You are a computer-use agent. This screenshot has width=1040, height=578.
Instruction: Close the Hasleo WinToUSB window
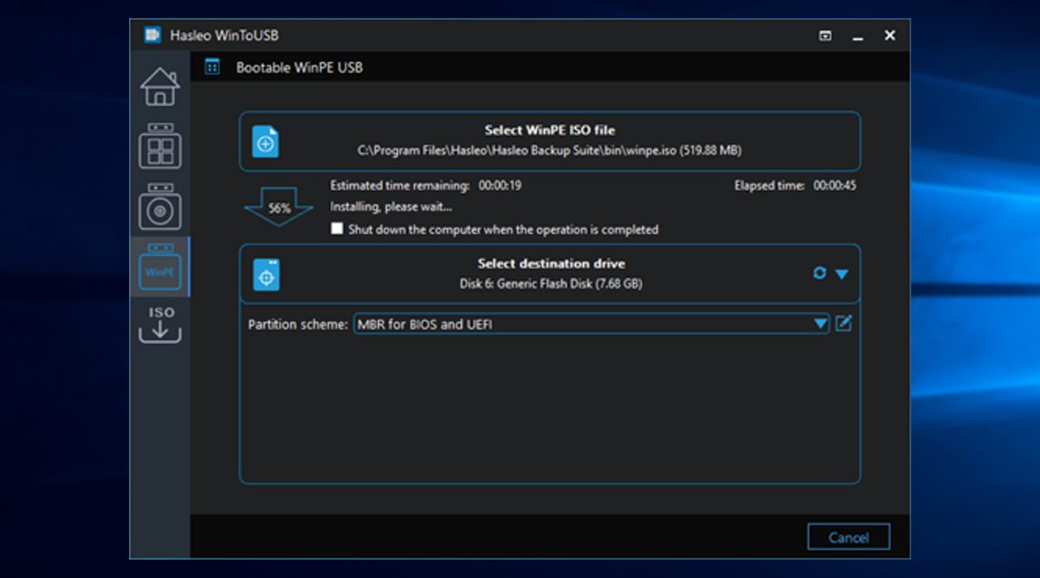click(x=889, y=36)
